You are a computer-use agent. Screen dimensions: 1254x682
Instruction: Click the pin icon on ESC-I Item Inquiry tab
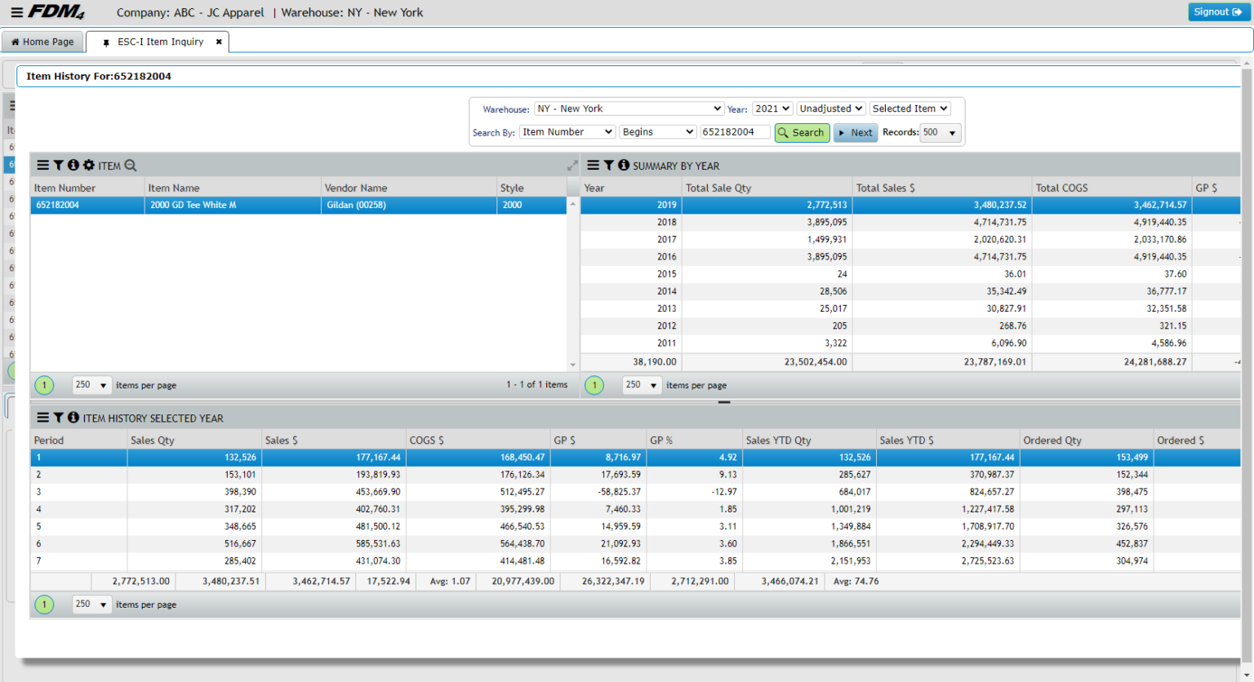coord(104,42)
